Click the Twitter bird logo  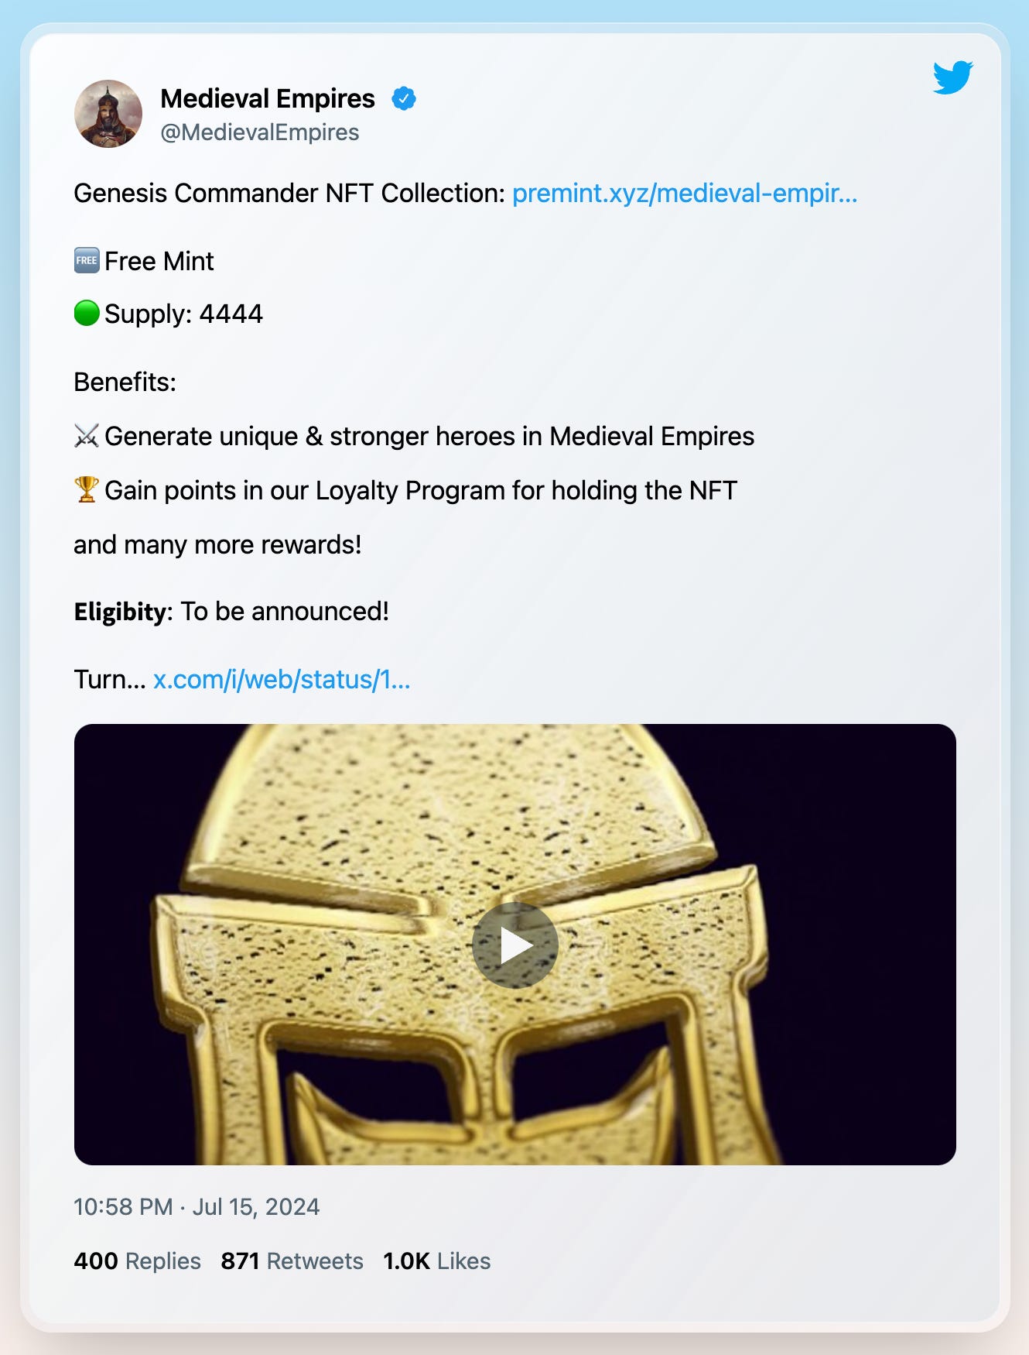tap(952, 77)
